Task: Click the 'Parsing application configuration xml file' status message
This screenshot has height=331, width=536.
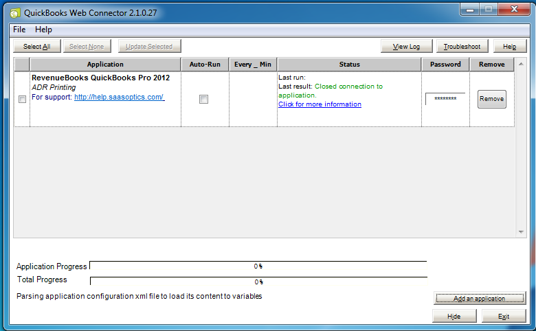Action: 139,296
